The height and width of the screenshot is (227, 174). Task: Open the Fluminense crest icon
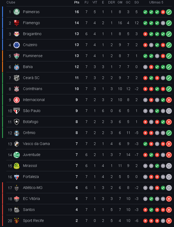(x=17, y=56)
